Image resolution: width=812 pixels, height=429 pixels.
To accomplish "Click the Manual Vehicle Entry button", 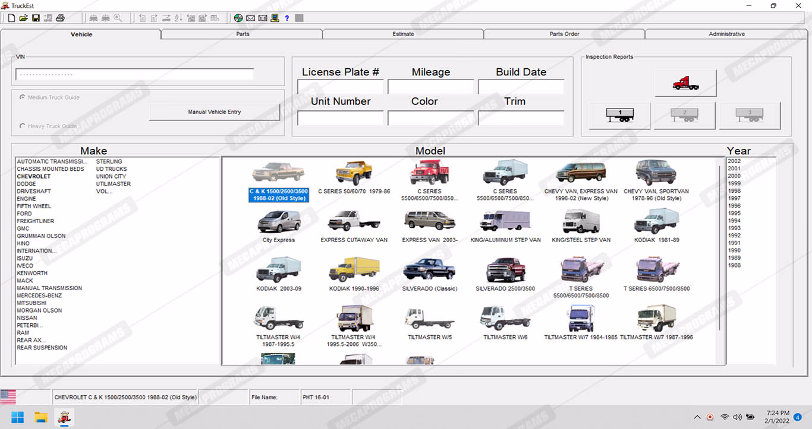I will point(214,112).
